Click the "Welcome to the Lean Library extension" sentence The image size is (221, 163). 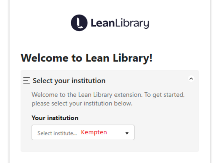87,95
